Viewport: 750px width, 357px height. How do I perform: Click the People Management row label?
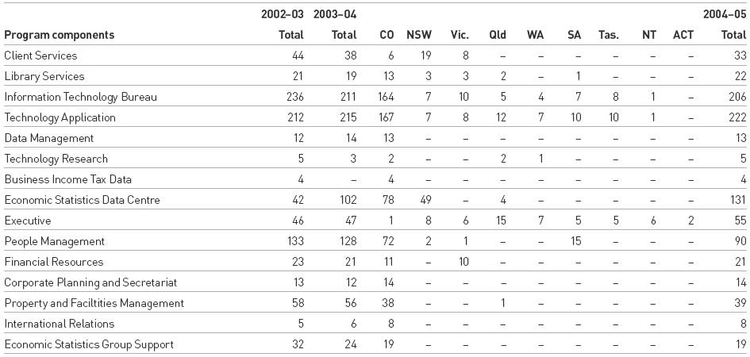[53, 241]
